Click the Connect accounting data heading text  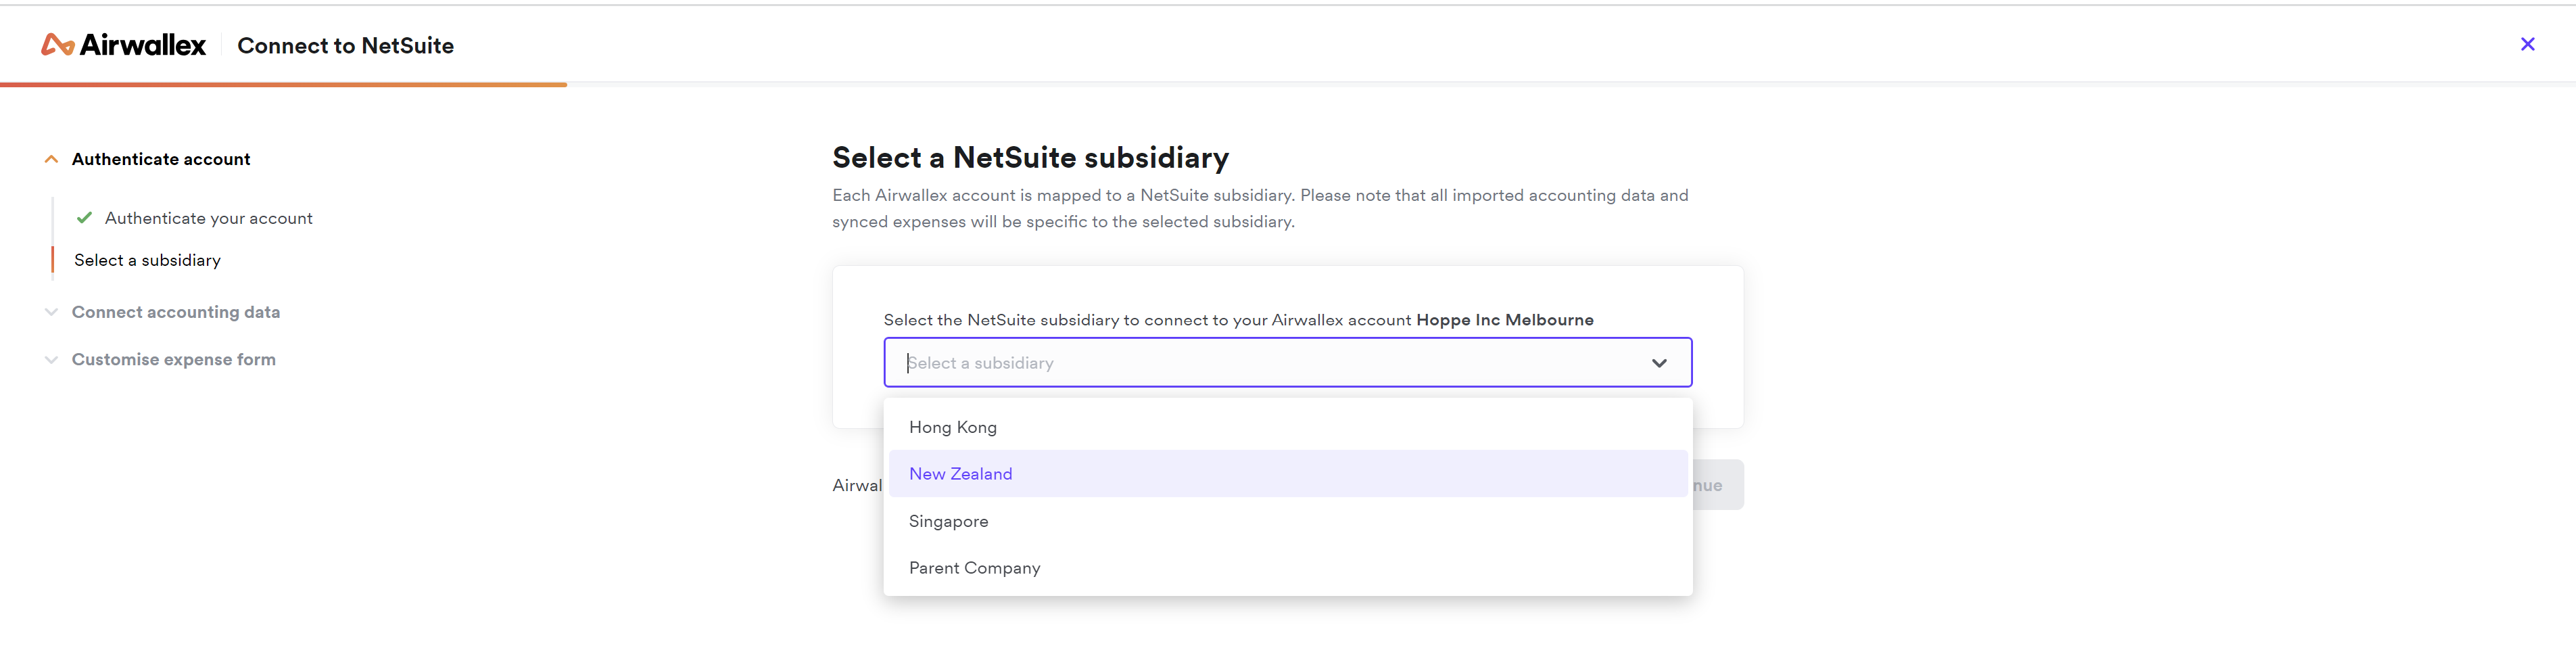(x=176, y=312)
